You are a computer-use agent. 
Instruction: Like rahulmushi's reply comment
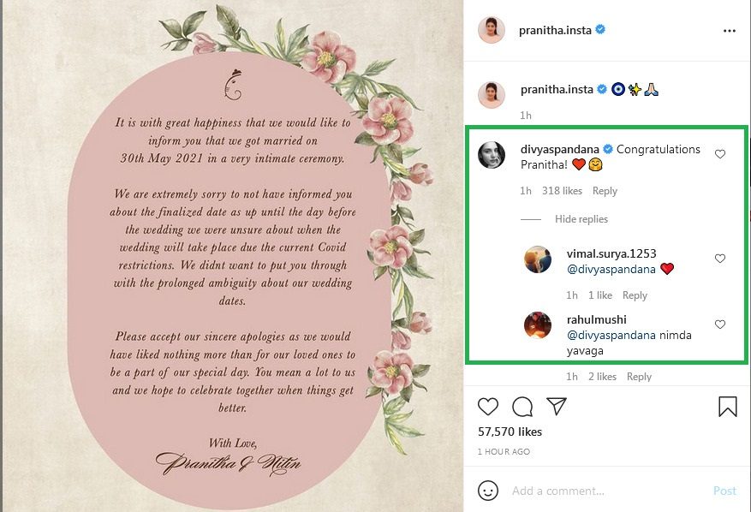[720, 324]
